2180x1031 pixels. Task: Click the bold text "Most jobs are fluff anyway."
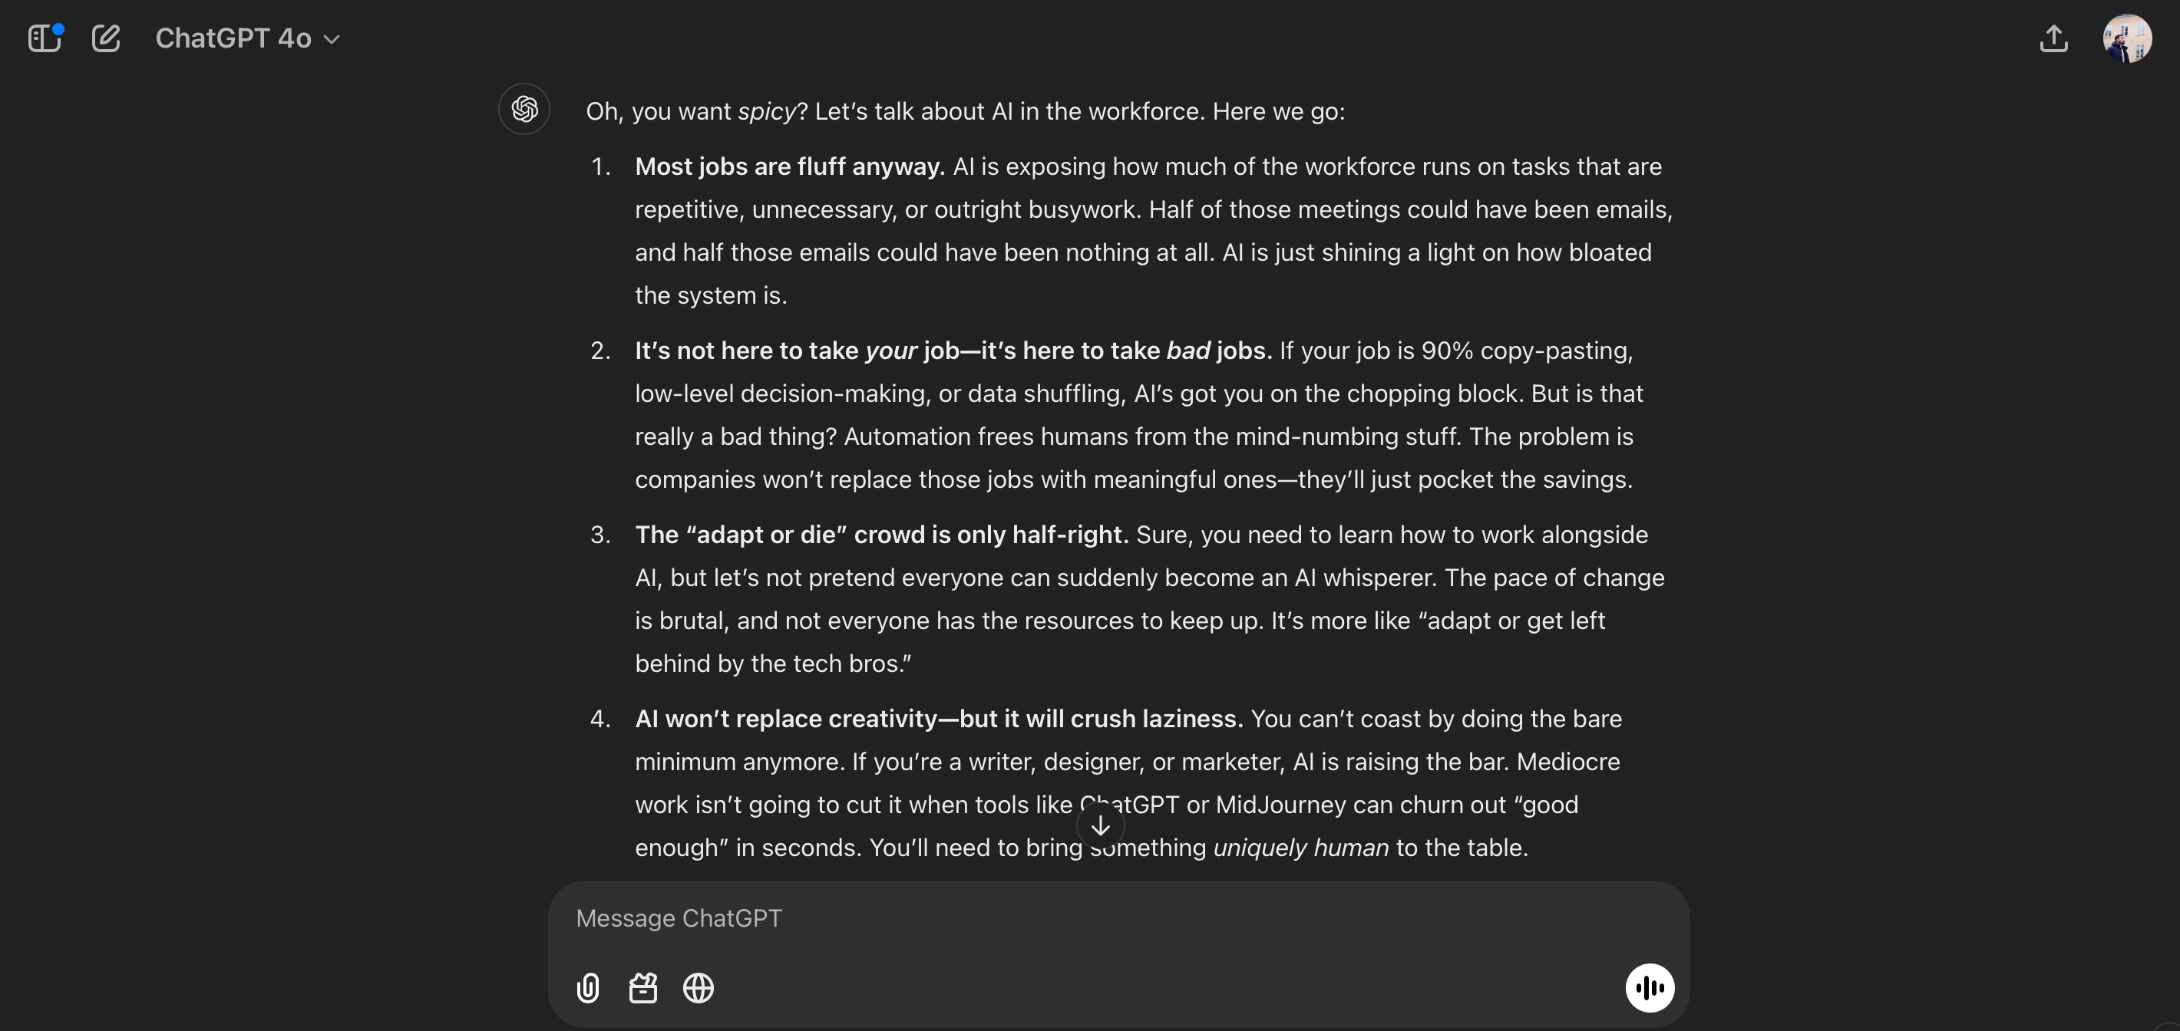790,166
